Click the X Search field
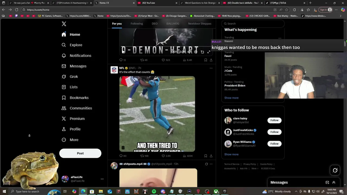The height and width of the screenshot is (195, 347). [253, 24]
